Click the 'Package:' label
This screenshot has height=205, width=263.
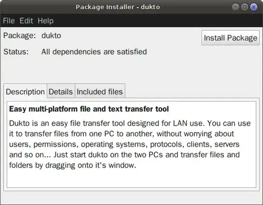tap(19, 36)
